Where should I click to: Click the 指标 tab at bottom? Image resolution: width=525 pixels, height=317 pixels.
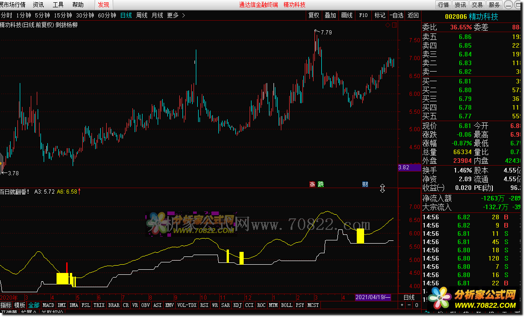(6, 305)
